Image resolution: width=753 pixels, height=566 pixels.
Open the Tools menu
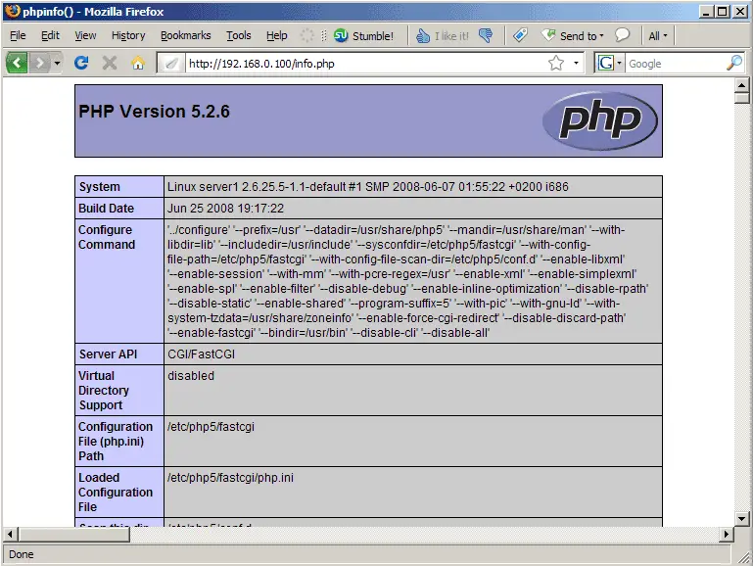(239, 35)
